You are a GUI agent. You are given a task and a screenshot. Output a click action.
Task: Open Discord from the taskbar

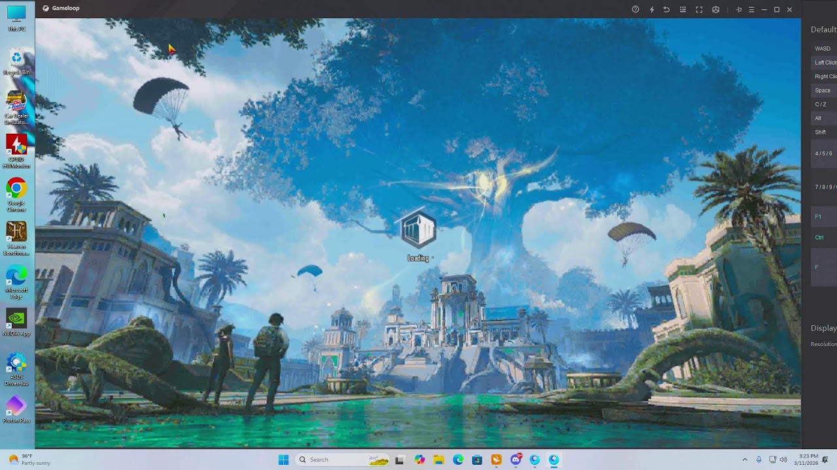coord(516,460)
